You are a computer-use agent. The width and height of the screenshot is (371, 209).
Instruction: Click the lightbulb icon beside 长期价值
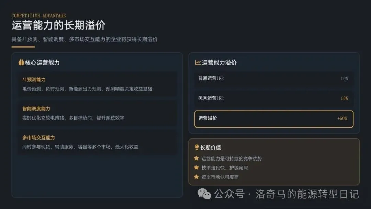pos(196,147)
